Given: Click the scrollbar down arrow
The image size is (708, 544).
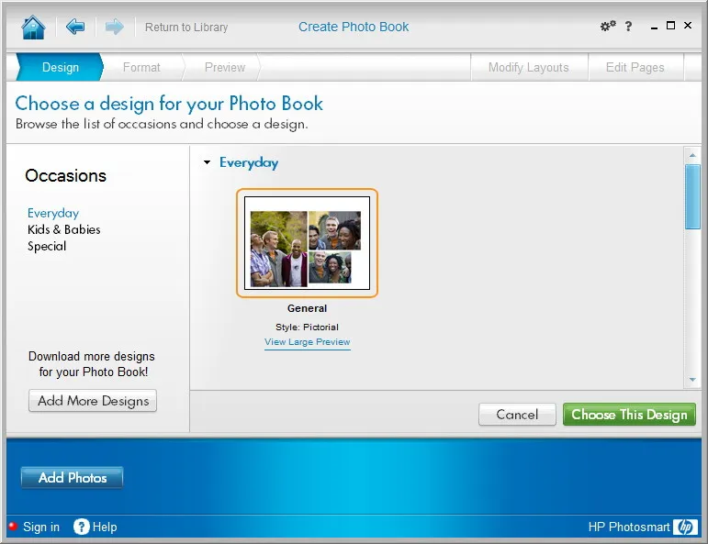Looking at the screenshot, I should pyautogui.click(x=692, y=380).
